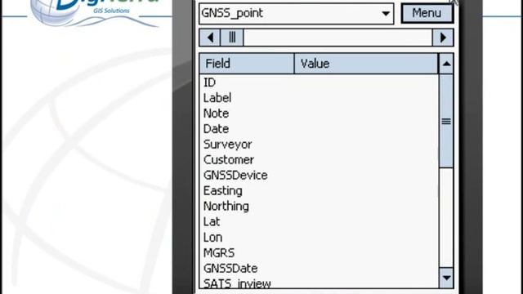Go to previous record with left arrow
523x294 pixels.
(210, 38)
